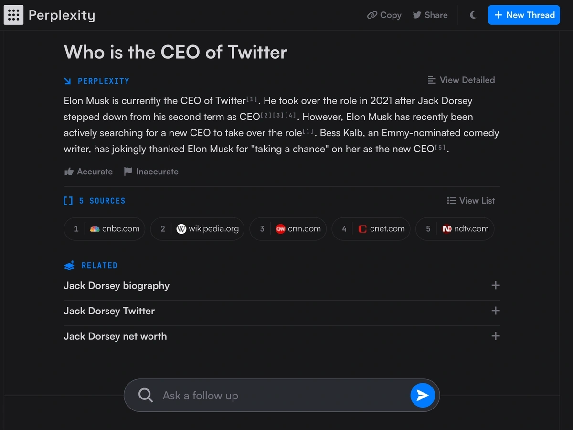Click the CNET logo icon in sources
Viewport: 573px width, 430px height.
[362, 229]
